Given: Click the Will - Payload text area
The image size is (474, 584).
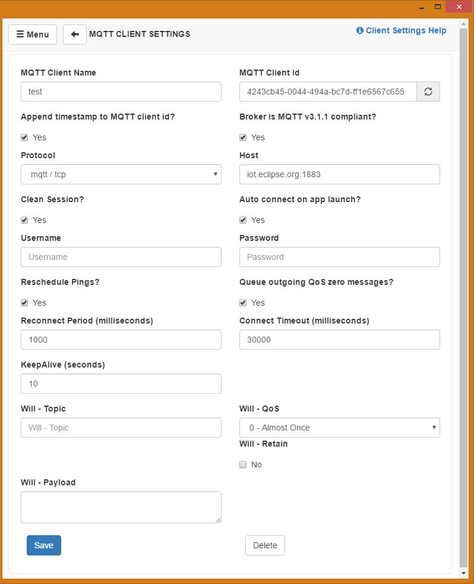Looking at the screenshot, I should coord(121,507).
